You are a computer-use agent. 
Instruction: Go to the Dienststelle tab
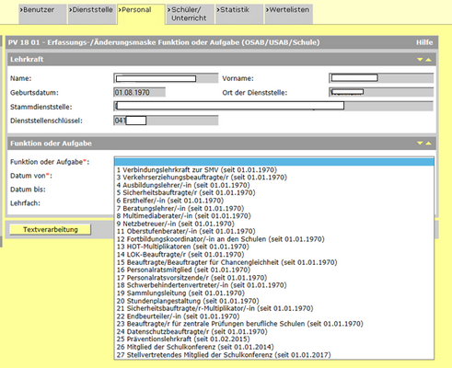click(x=92, y=14)
